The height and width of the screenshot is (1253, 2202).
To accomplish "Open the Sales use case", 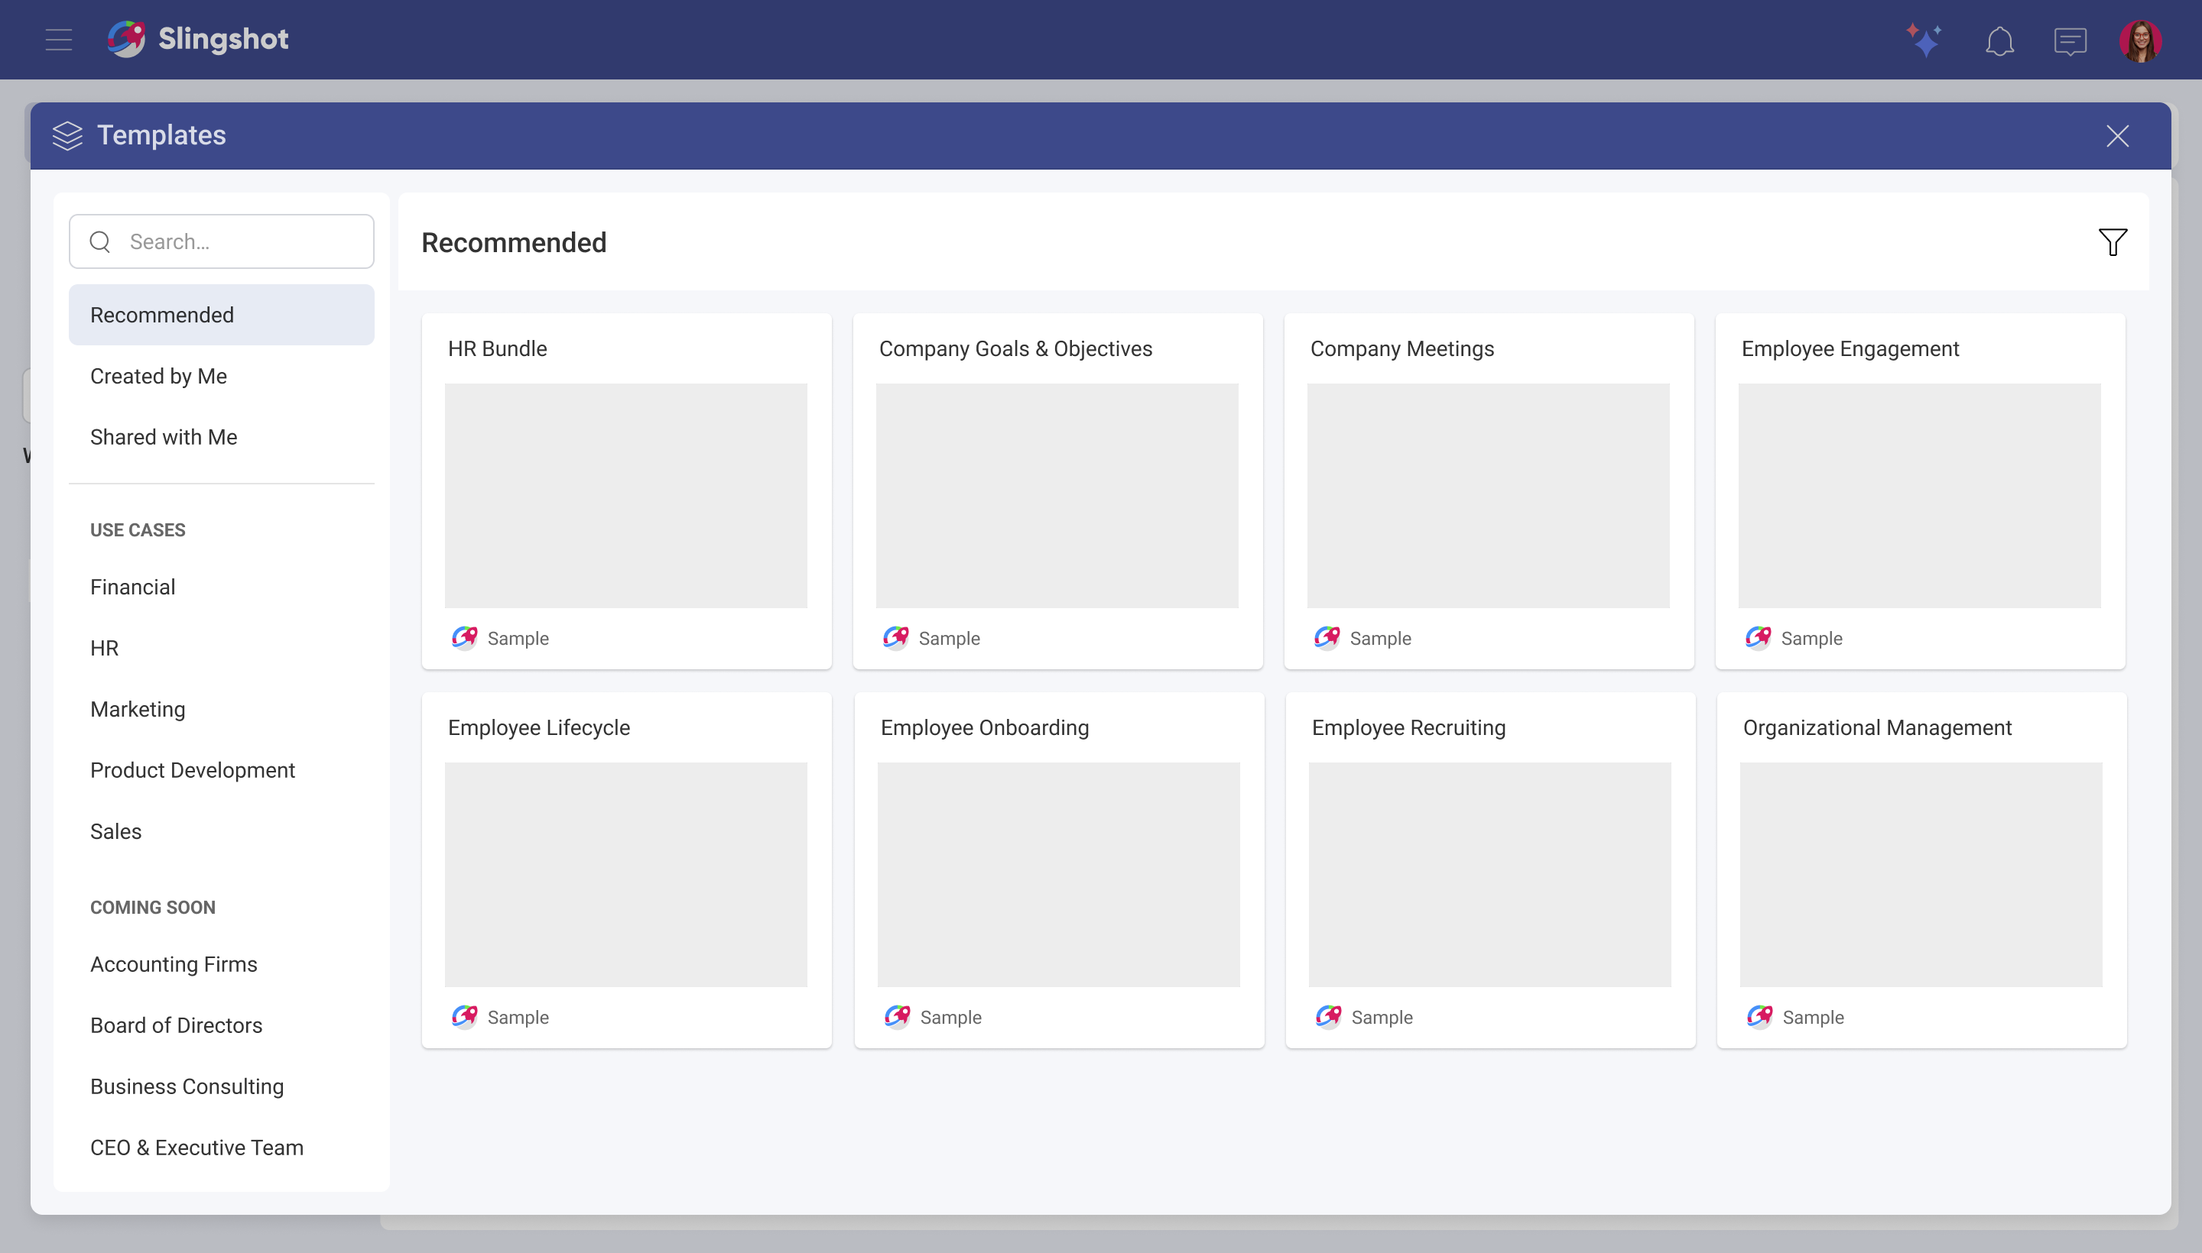I will pos(221,831).
